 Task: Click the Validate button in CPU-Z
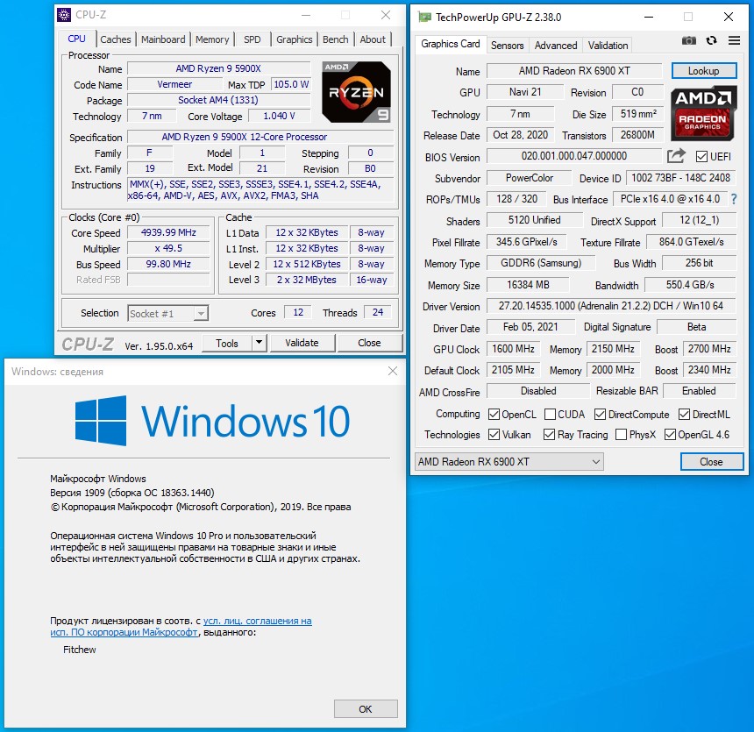click(x=302, y=343)
